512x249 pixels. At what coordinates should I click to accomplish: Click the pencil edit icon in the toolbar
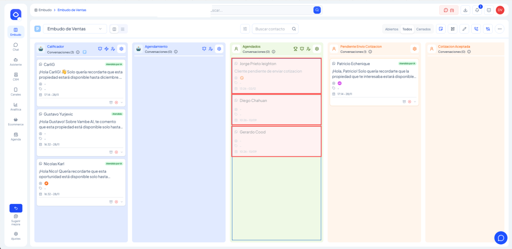click(464, 29)
